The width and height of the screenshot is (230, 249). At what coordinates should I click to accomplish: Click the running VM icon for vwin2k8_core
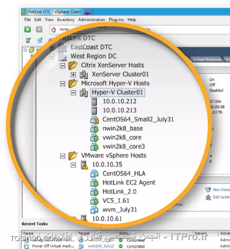95,138
